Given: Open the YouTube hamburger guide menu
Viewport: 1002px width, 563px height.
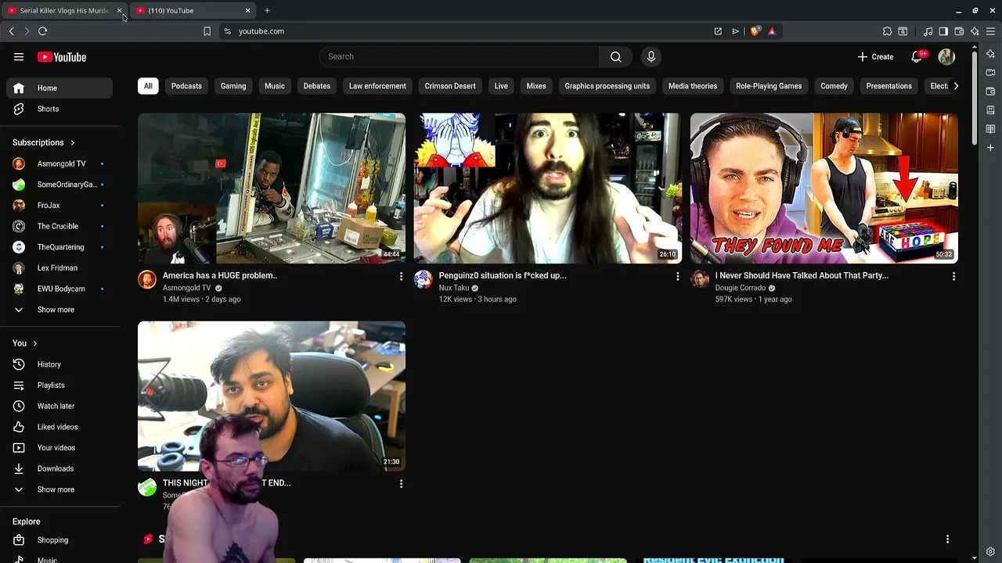Looking at the screenshot, I should coord(19,57).
